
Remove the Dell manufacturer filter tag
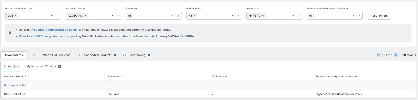(15, 16)
